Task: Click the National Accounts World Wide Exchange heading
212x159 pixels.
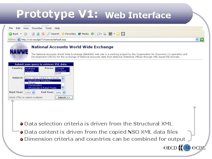Action: coord(72,47)
